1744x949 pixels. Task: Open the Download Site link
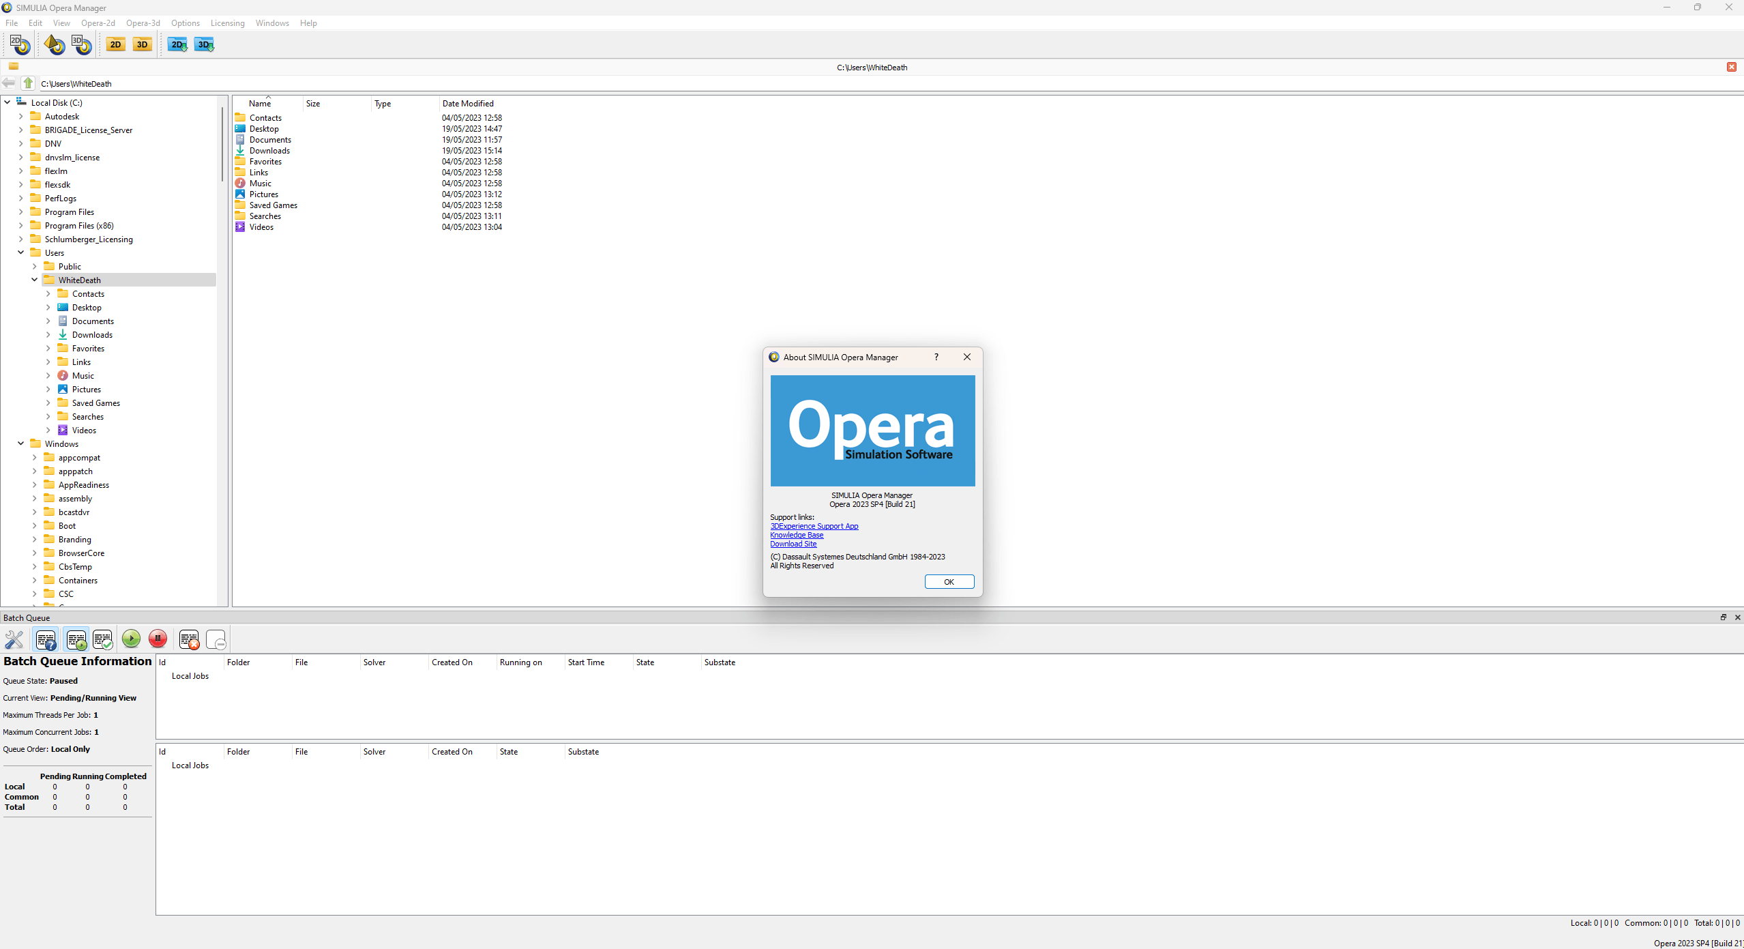pyautogui.click(x=793, y=544)
